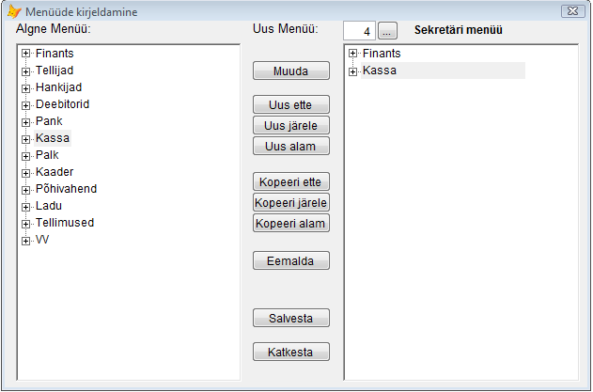Expand the Tellijad tree node
Viewport: 593px width, 392px height.
click(25, 71)
